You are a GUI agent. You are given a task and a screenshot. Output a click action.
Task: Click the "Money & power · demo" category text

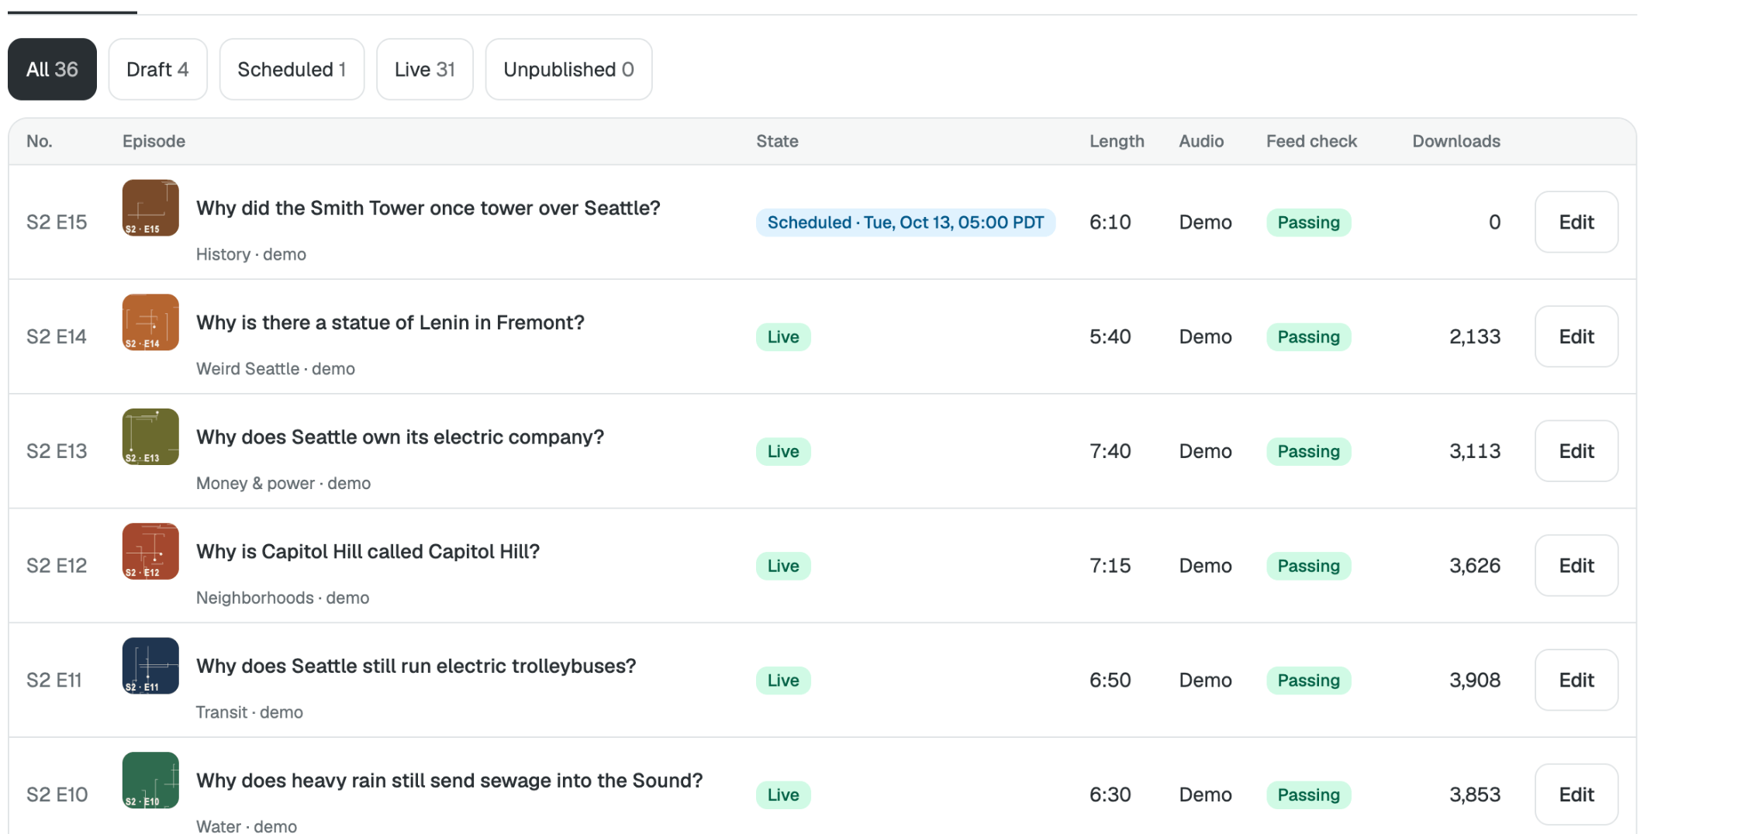pyautogui.click(x=283, y=484)
